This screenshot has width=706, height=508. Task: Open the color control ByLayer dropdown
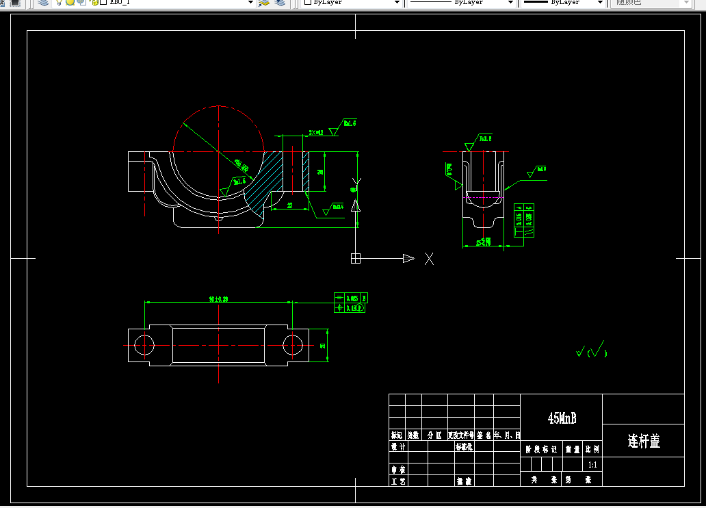pyautogui.click(x=397, y=3)
